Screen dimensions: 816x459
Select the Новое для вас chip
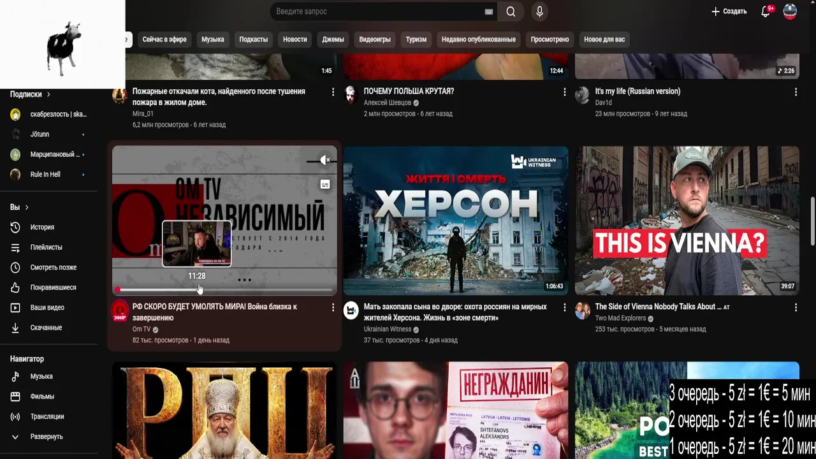pos(604,40)
